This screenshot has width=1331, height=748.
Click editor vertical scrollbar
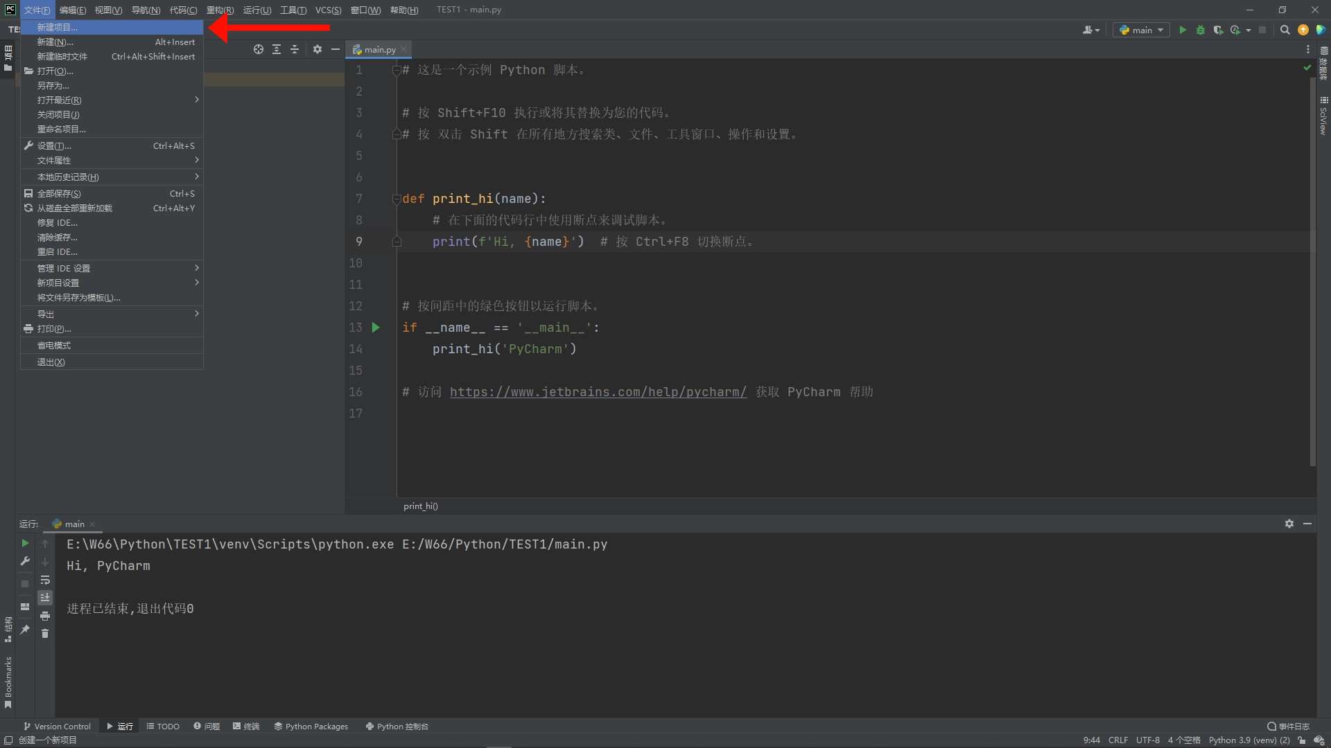(x=1312, y=270)
